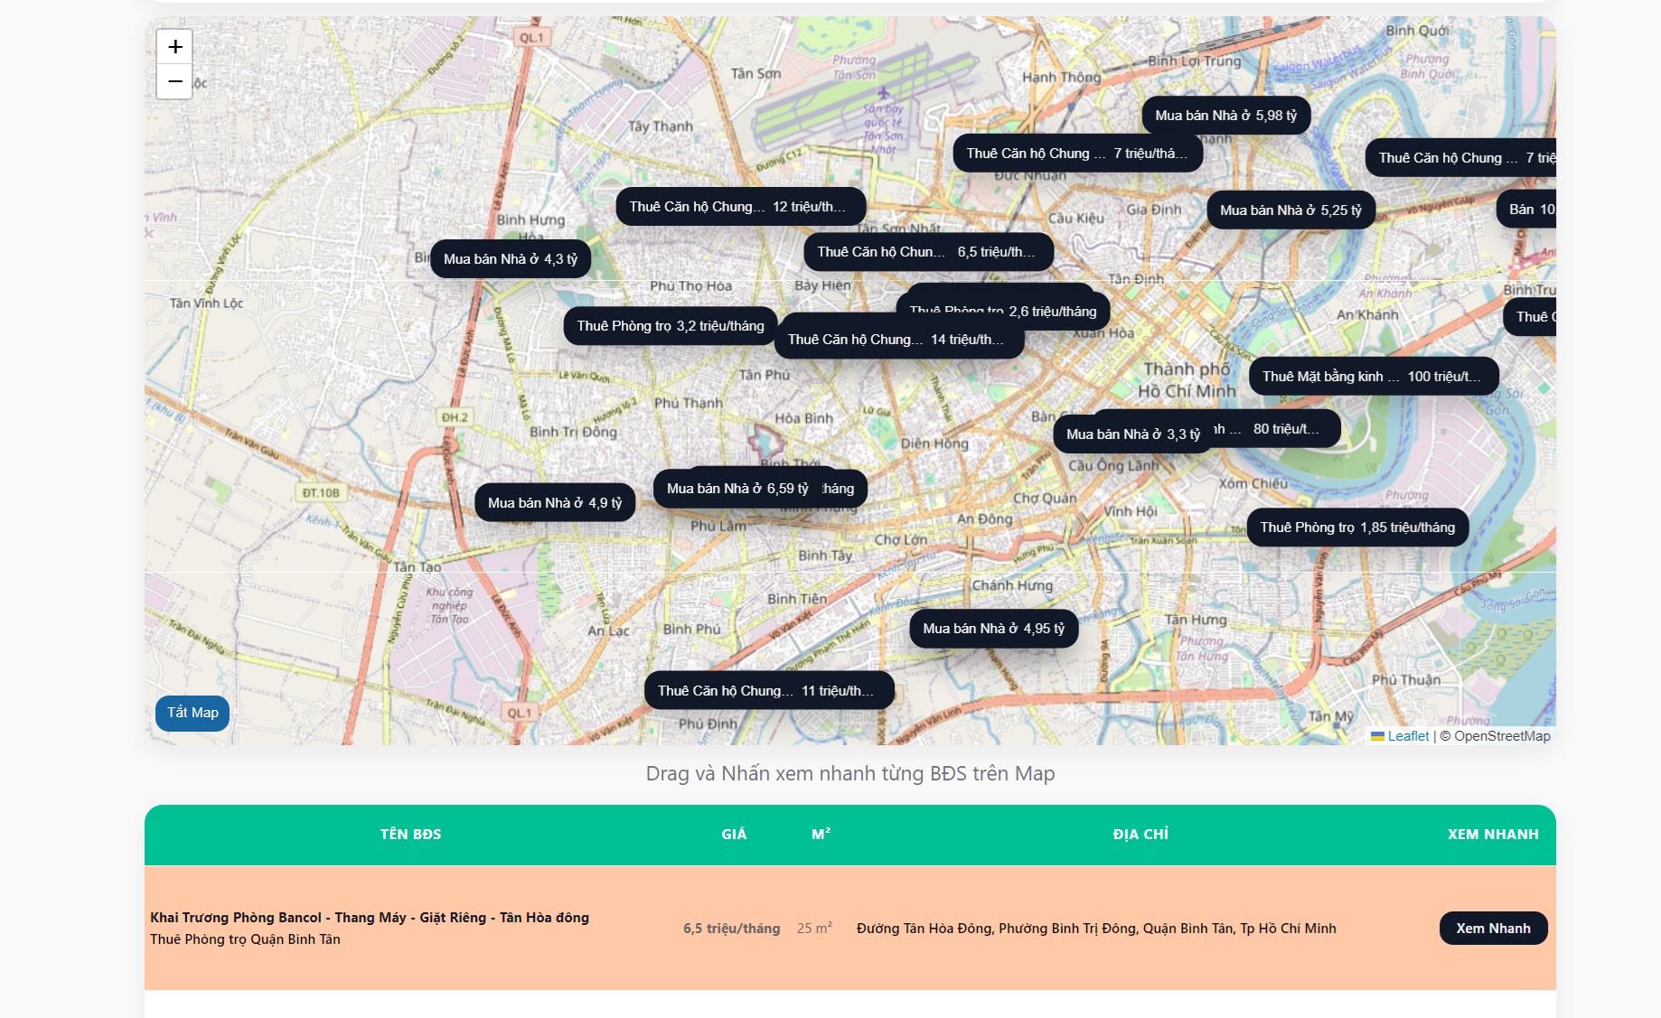This screenshot has width=1661, height=1018.
Task: Click the TÊN BĐS column header
Action: pyautogui.click(x=410, y=835)
